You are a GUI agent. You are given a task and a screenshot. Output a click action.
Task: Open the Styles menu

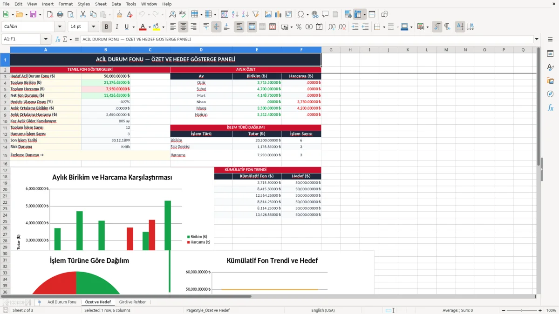(x=84, y=4)
